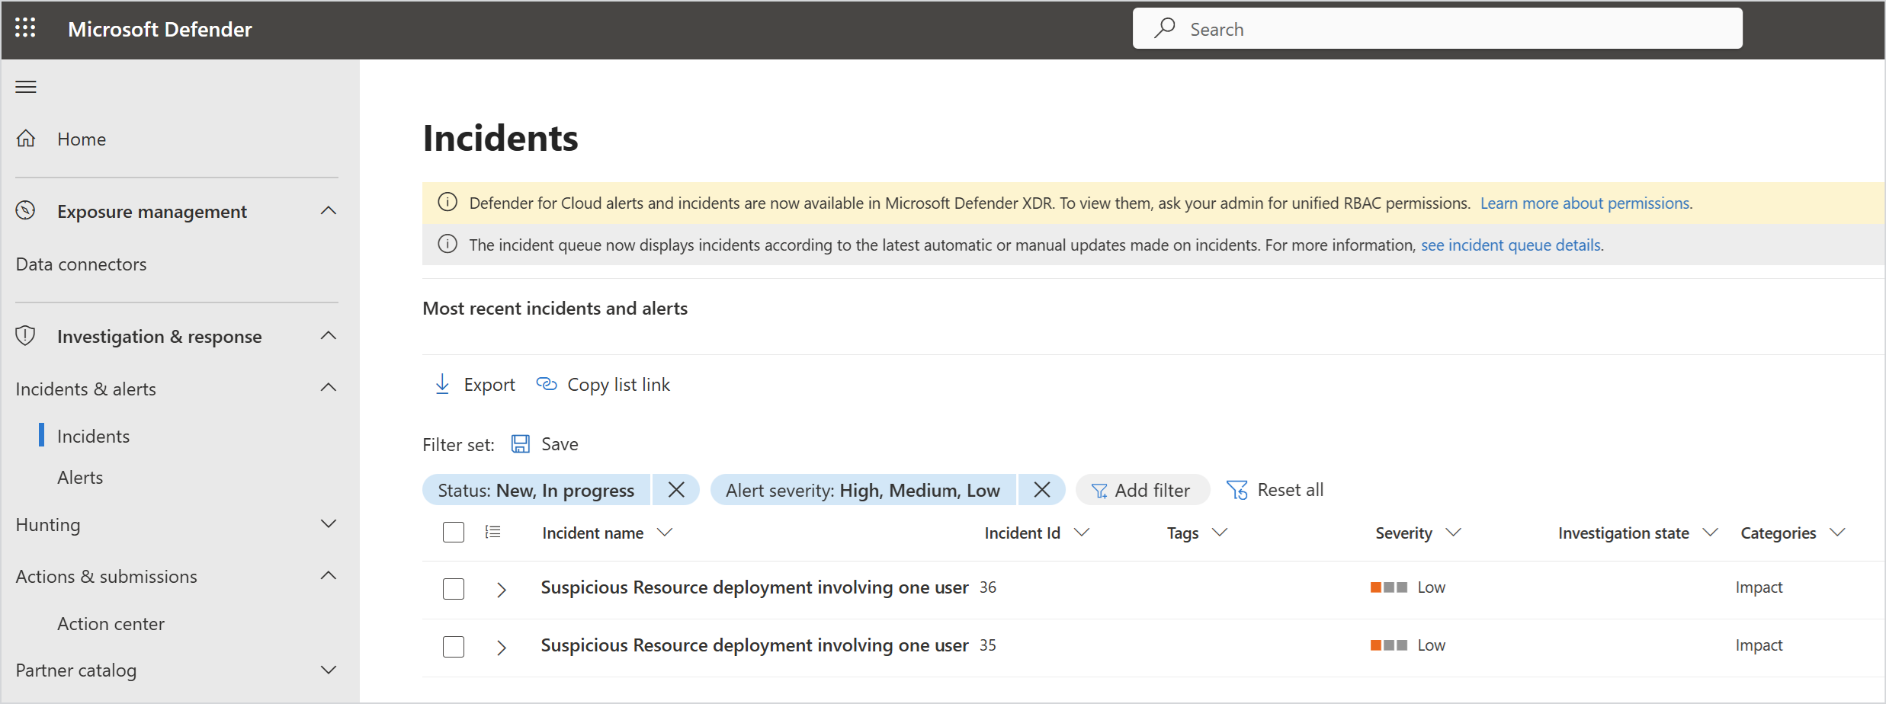The height and width of the screenshot is (704, 1886).
Task: Collapse the navigation hamburger menu
Action: coord(26,87)
